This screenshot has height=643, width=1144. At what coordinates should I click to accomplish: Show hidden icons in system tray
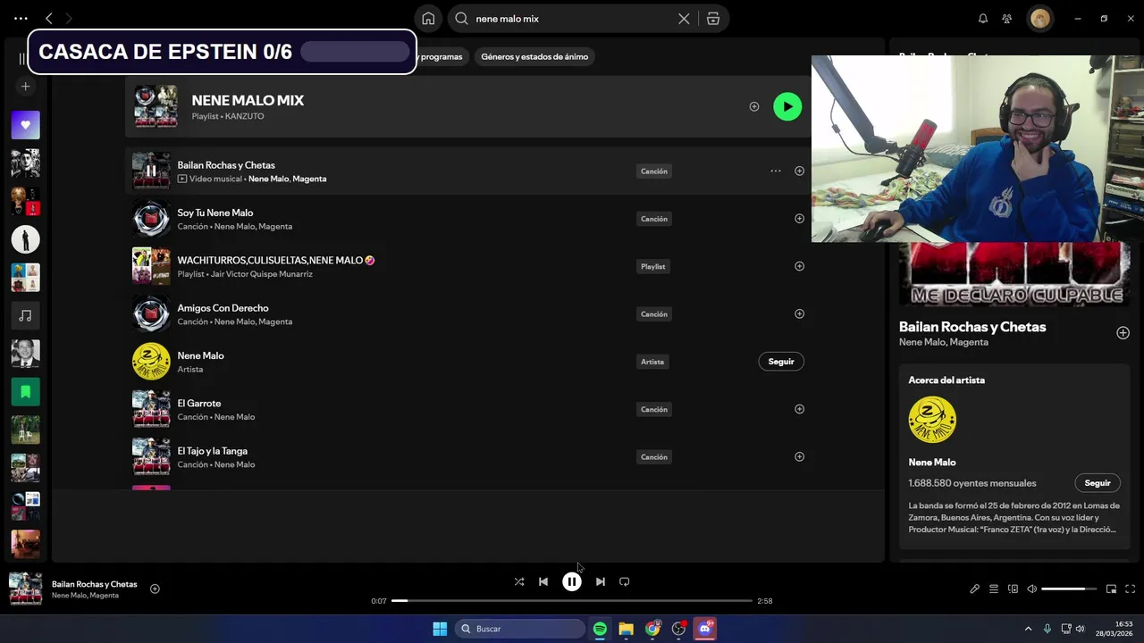(x=1028, y=629)
